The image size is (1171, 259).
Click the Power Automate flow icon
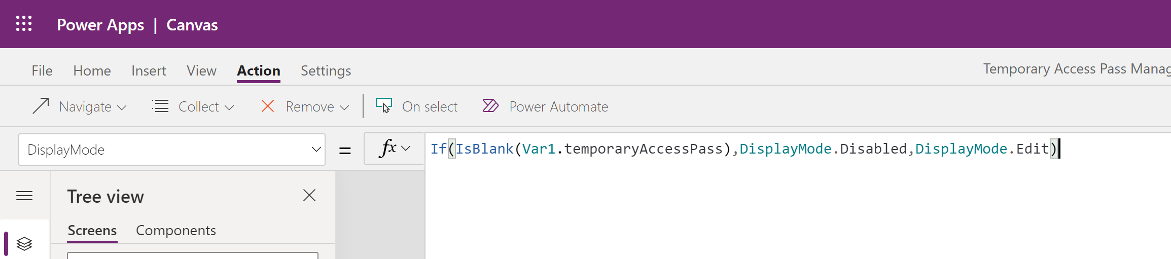490,105
